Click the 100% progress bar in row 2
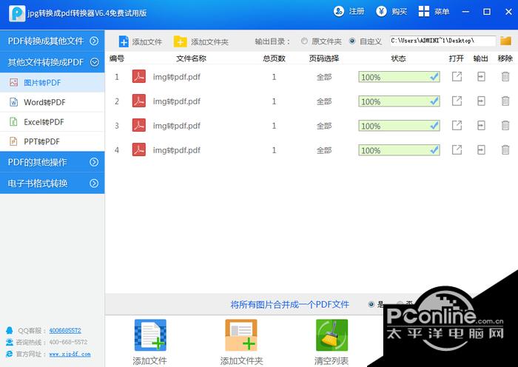The image size is (518, 367). (x=399, y=101)
